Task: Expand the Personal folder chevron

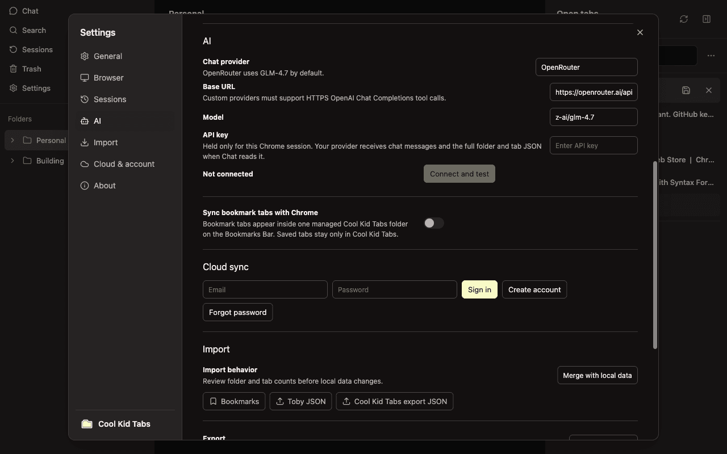Action: 12,140
